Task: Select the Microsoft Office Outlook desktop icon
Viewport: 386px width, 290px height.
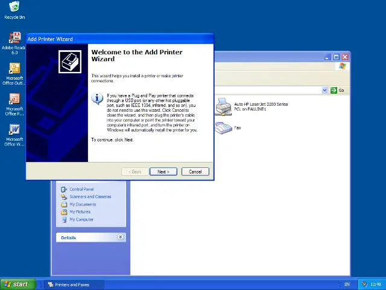Action: point(14,74)
